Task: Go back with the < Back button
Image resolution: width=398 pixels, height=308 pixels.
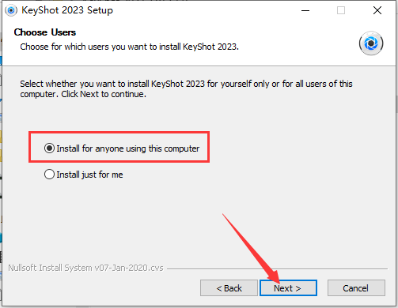Action: pos(229,288)
